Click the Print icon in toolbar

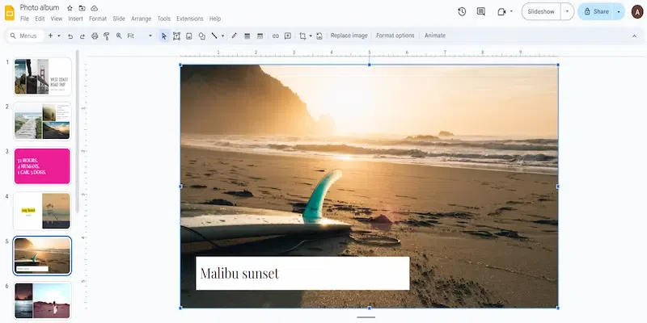pyautogui.click(x=95, y=36)
